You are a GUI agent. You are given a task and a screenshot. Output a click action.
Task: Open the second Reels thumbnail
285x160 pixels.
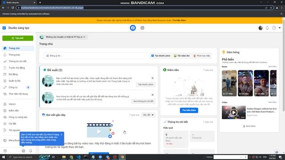pos(245,83)
